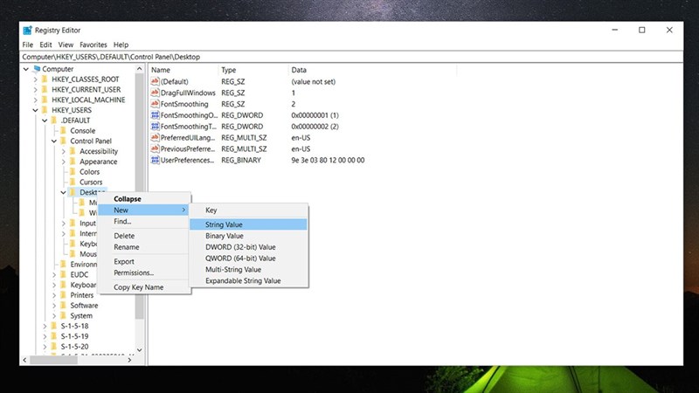Click the tree pane scroll-down arrow
Screen dimensions: 699x393
coord(140,350)
